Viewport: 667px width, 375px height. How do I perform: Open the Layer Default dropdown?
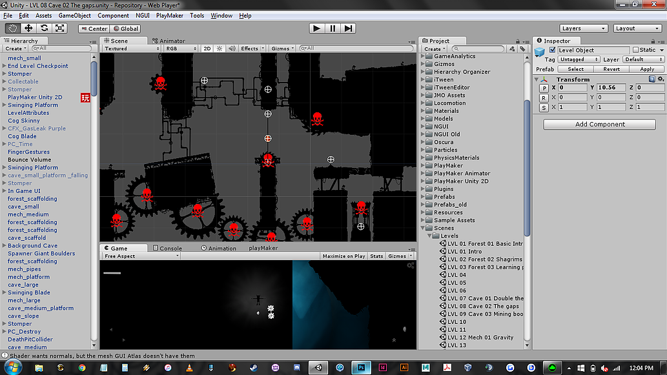click(643, 59)
